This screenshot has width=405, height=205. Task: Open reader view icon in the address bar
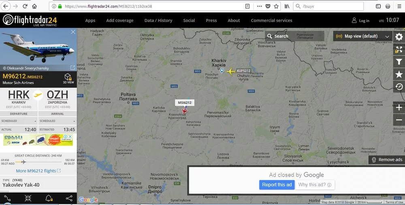247,6
